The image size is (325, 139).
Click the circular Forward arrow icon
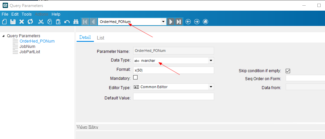click(x=197, y=22)
